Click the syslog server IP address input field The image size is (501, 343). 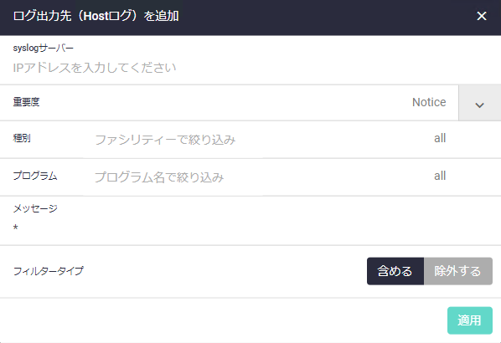250,68
